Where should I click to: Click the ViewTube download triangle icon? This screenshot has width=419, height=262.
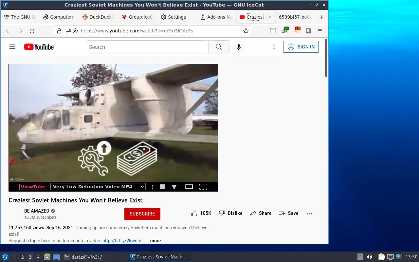pyautogui.click(x=174, y=187)
